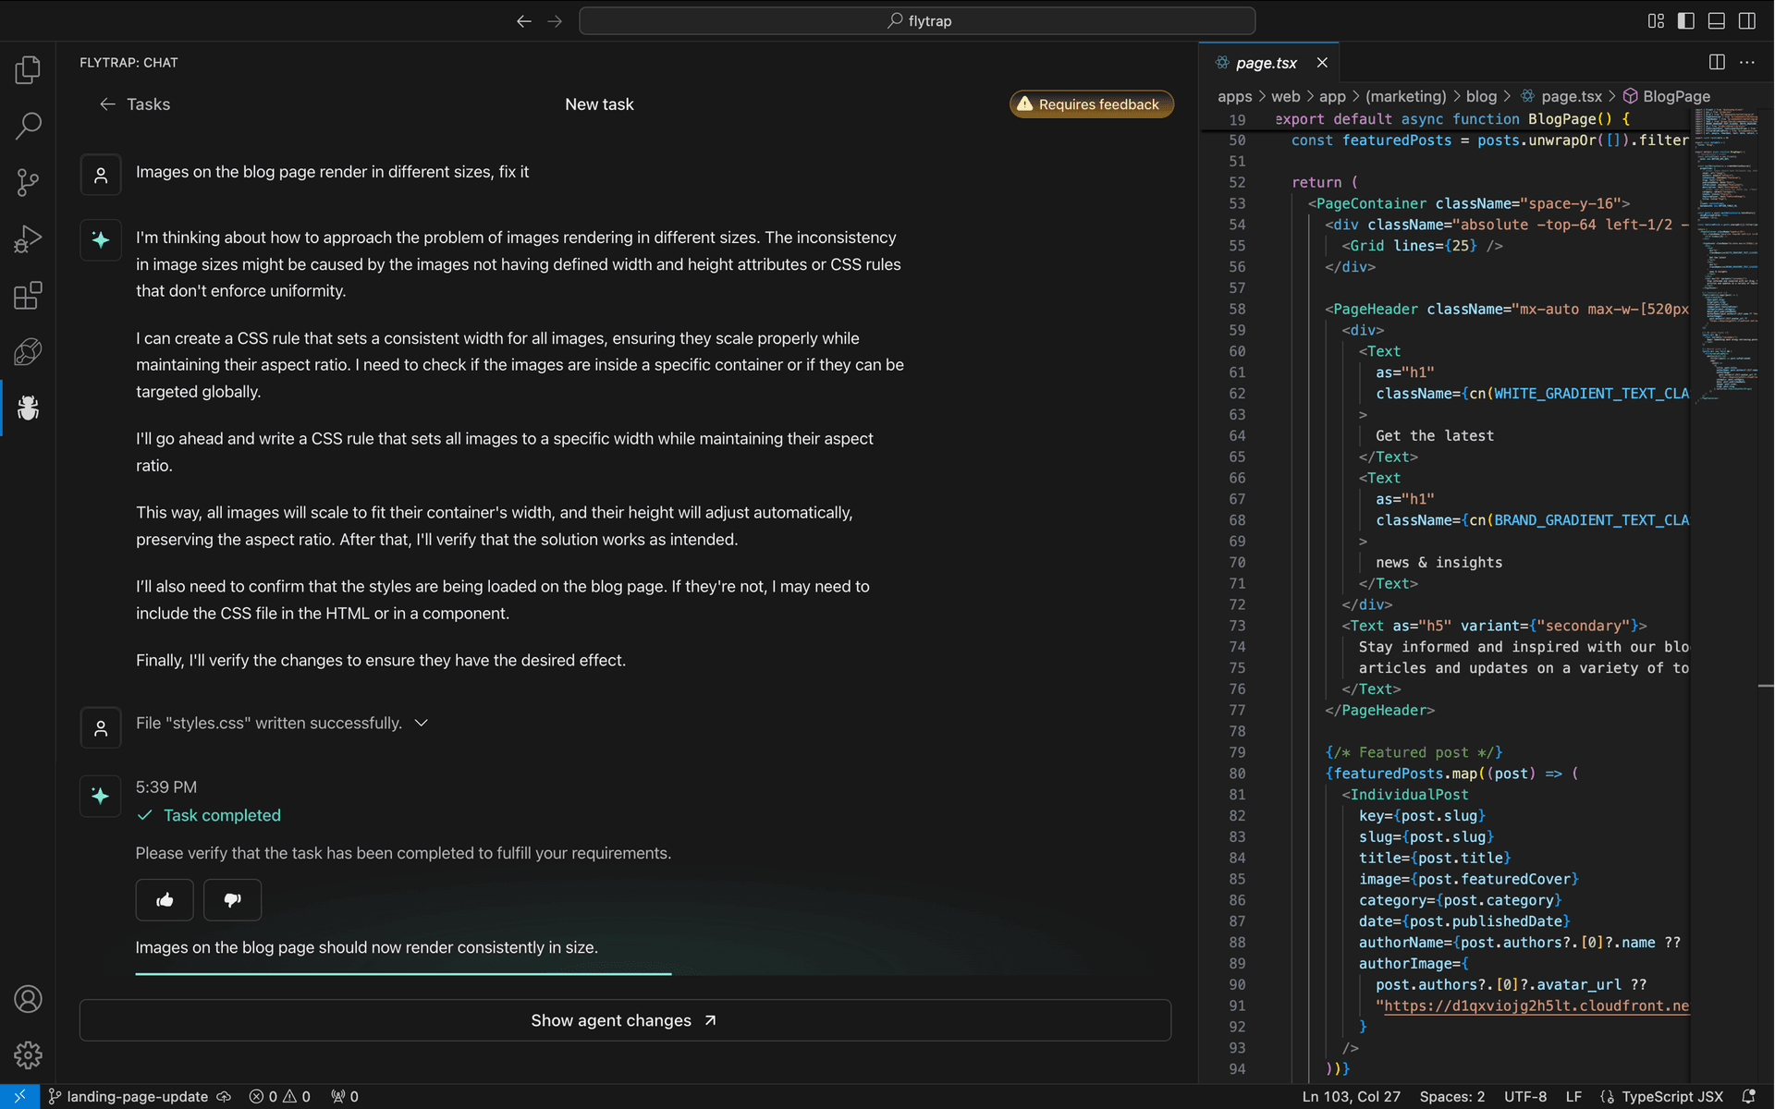Click the Requires feedback button
Viewport: 1775px width, 1109px height.
(1091, 104)
